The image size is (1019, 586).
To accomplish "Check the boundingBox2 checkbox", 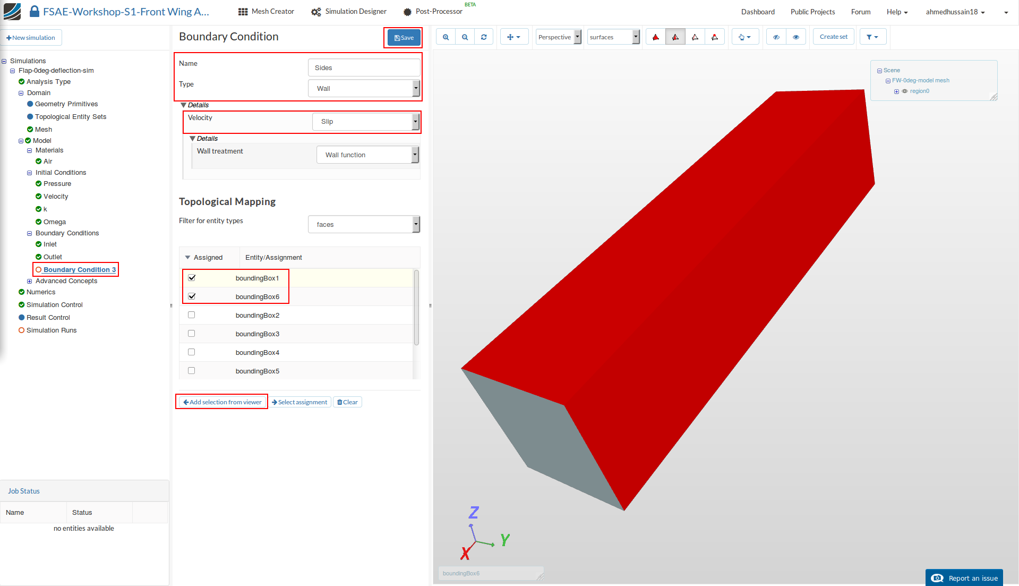I will [192, 315].
